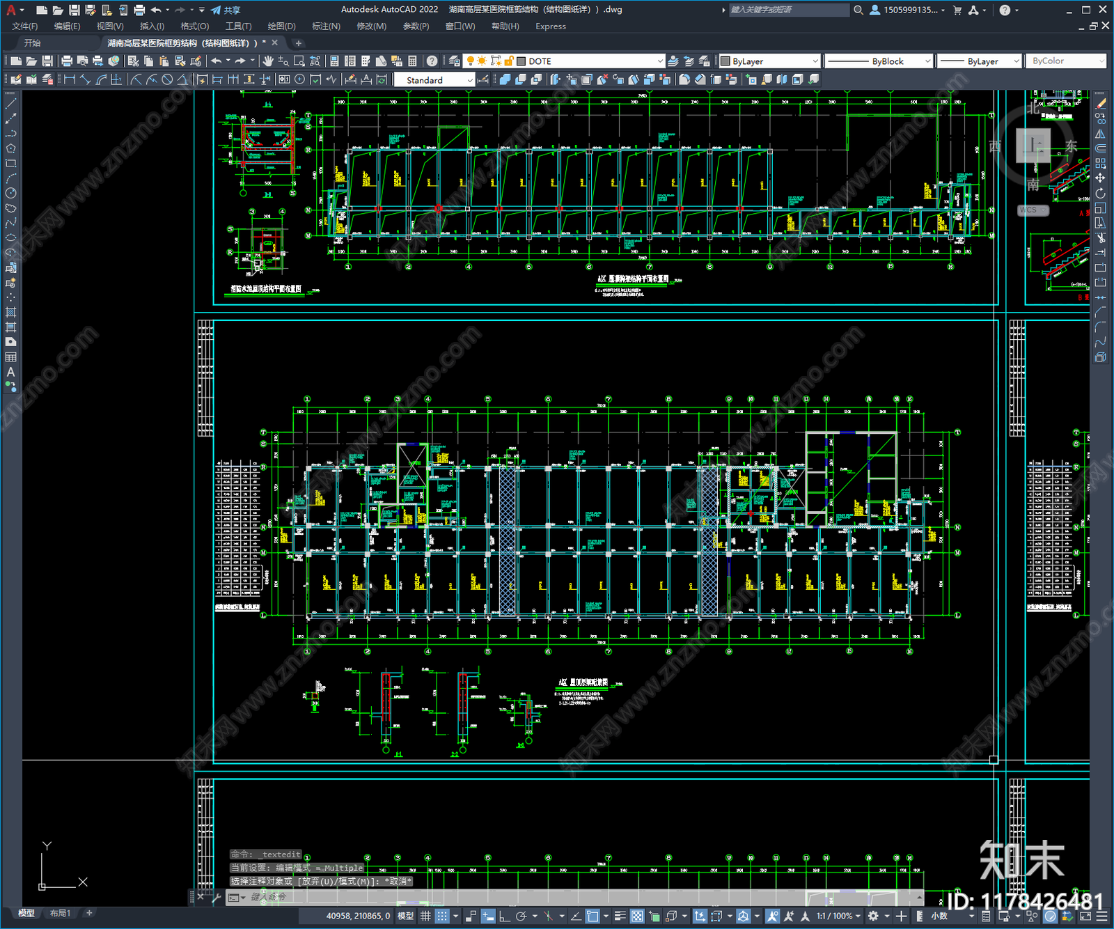Image resolution: width=1114 pixels, height=929 pixels.
Task: Add a new drawing tab with the plus
Action: point(299,43)
